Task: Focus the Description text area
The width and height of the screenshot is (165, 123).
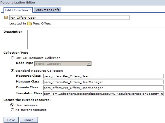Action: point(90,40)
